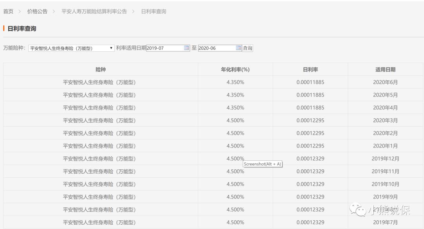Open the 平安智悦人生终身寿险 selector arrow
The height and width of the screenshot is (229, 424).
pyautogui.click(x=111, y=48)
